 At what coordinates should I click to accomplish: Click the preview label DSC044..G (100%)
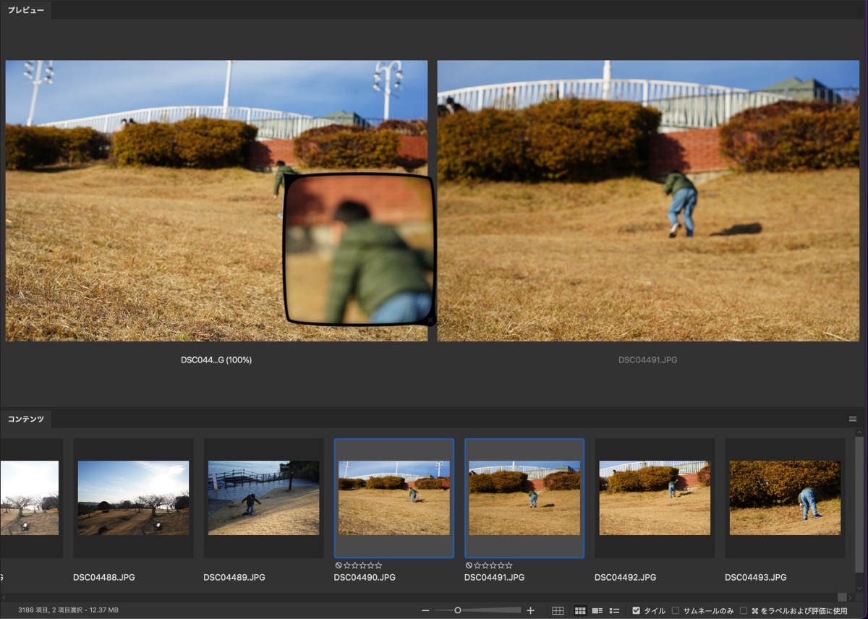tap(216, 359)
